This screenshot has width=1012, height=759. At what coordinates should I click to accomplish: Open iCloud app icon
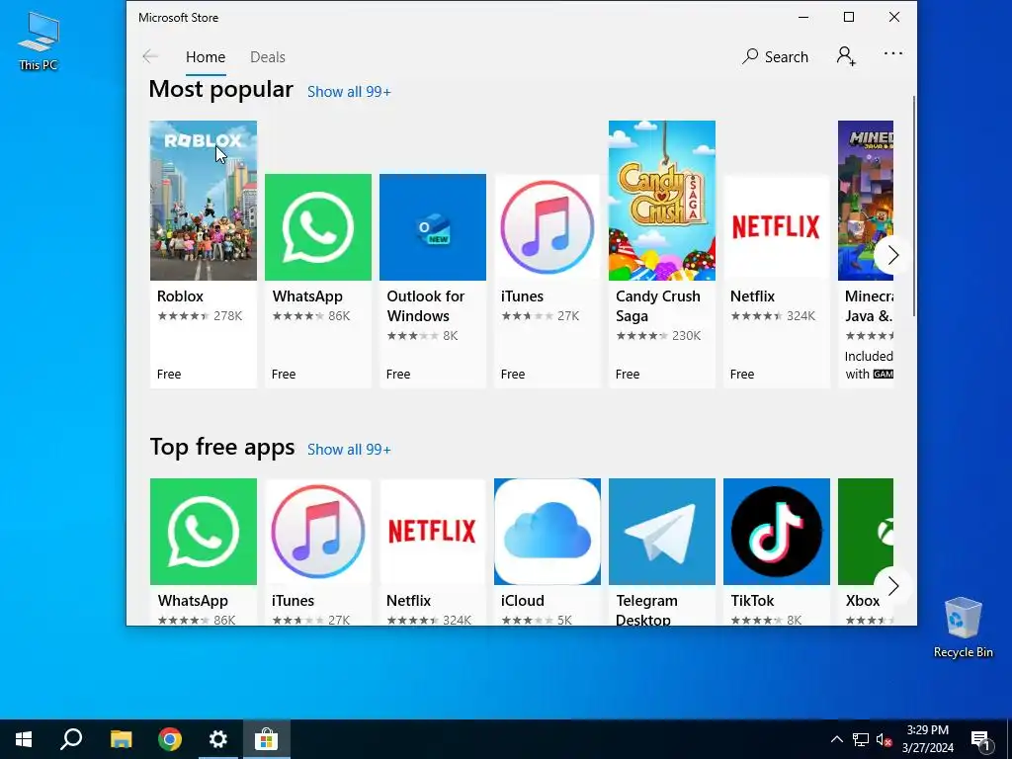click(x=548, y=531)
